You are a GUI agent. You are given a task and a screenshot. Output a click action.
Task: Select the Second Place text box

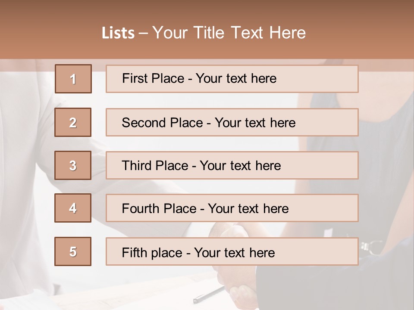232,122
